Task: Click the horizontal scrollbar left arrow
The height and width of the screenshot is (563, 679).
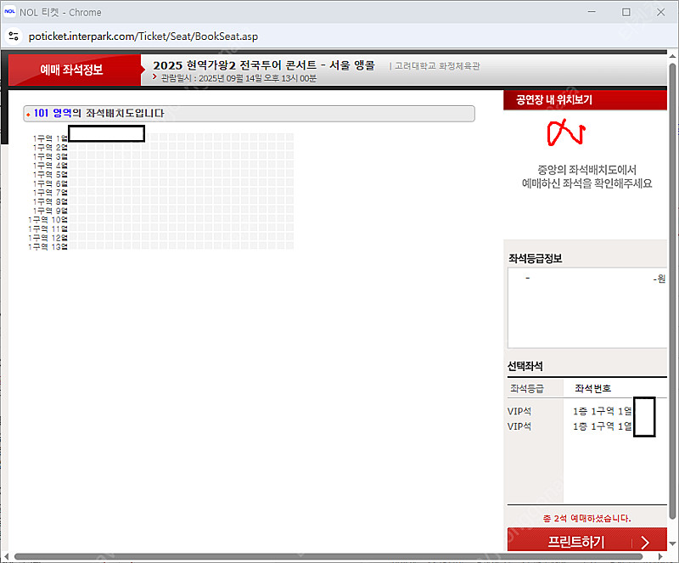Action: pos(6,556)
